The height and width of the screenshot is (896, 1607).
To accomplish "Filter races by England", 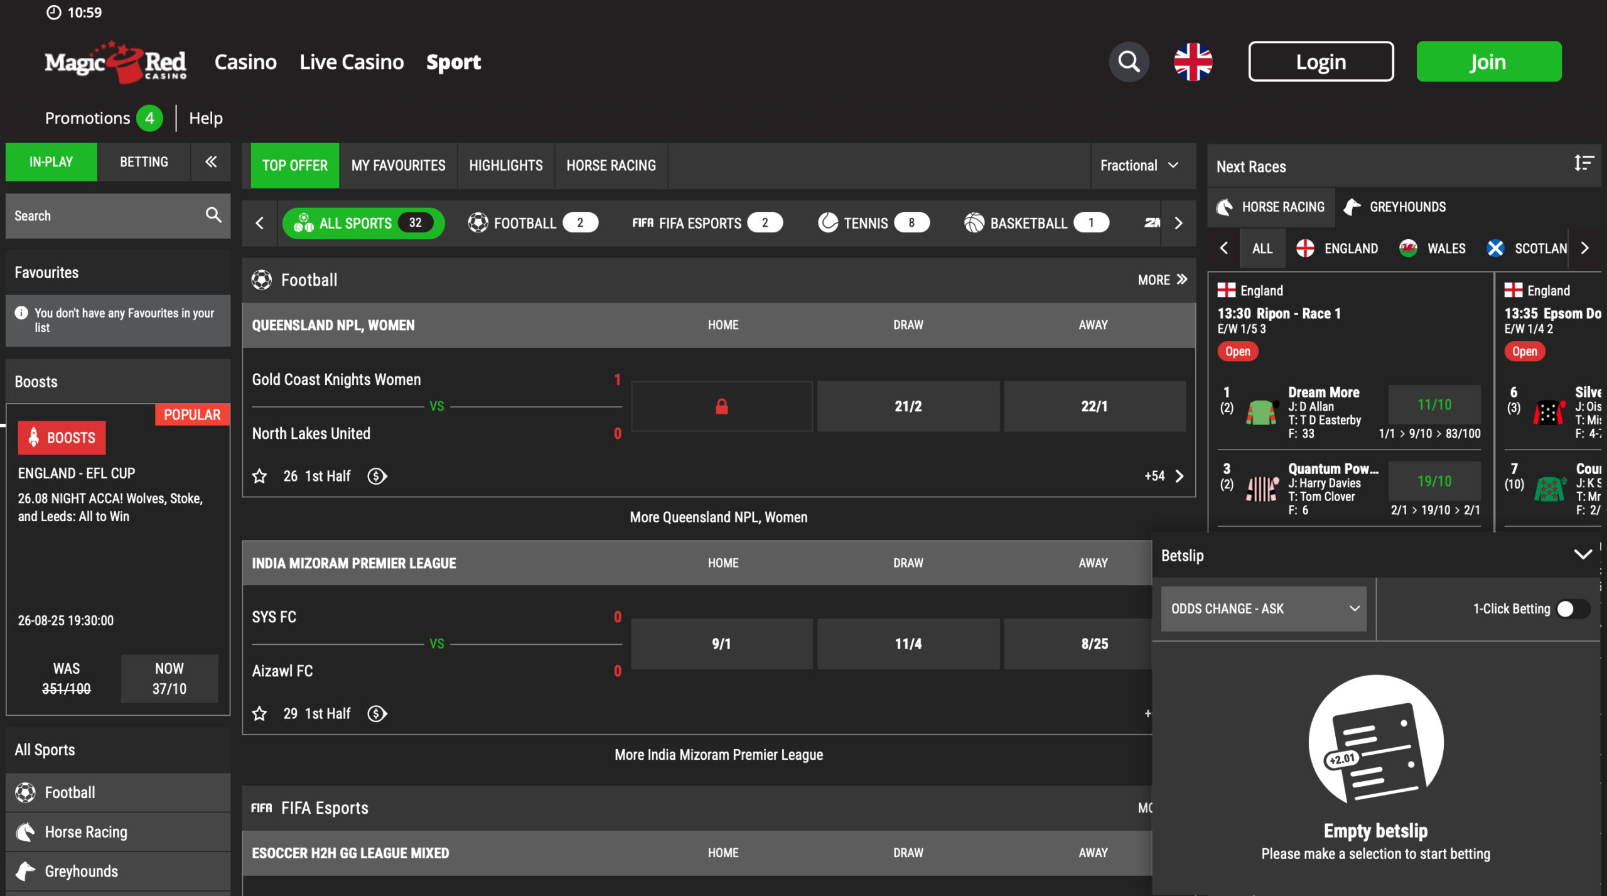I will [x=1337, y=248].
